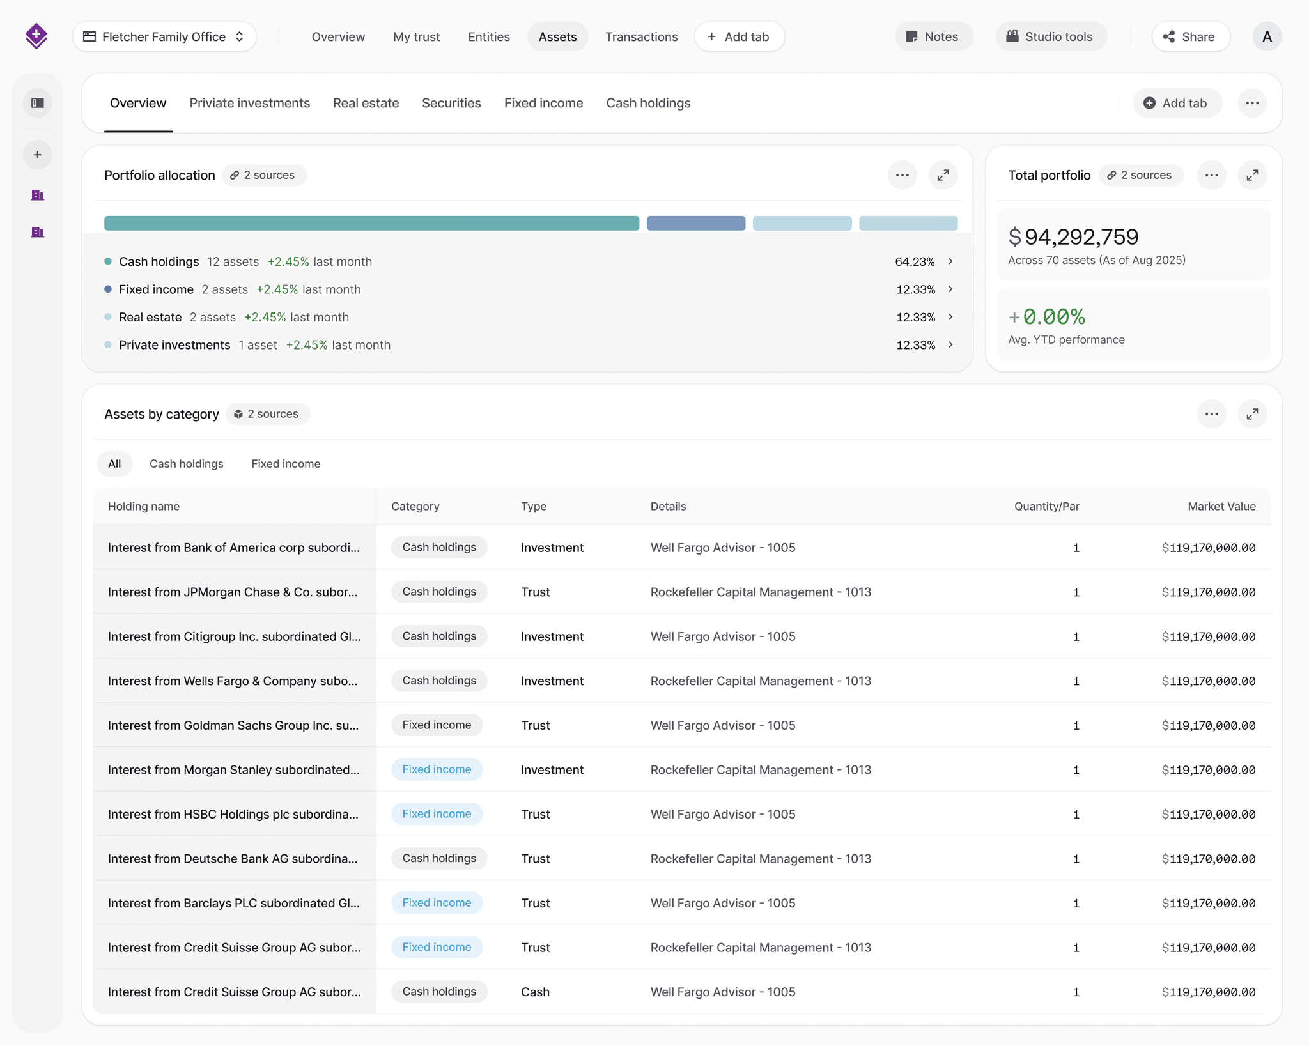Enable the Fixed income filter chip

(x=285, y=463)
